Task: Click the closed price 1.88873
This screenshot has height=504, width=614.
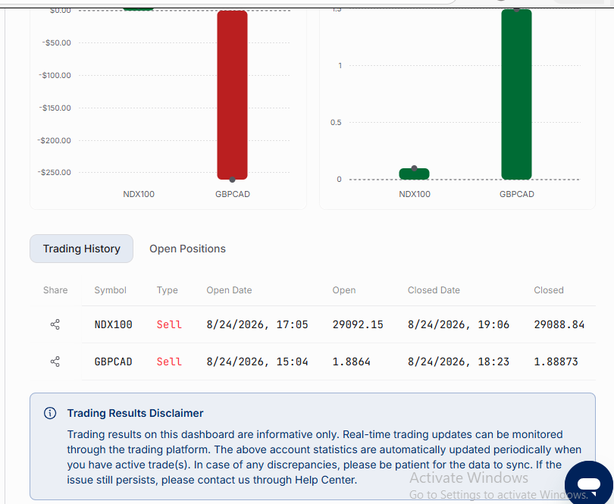Action: (556, 362)
